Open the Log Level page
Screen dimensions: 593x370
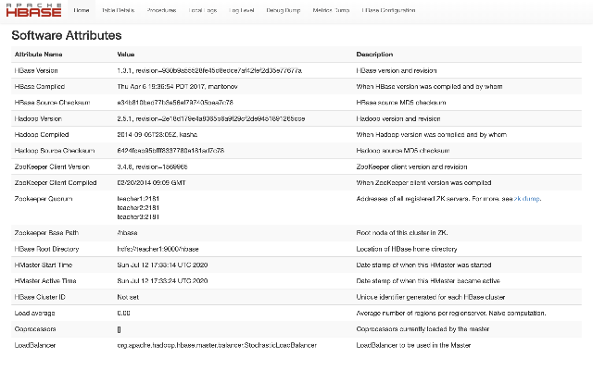(241, 10)
